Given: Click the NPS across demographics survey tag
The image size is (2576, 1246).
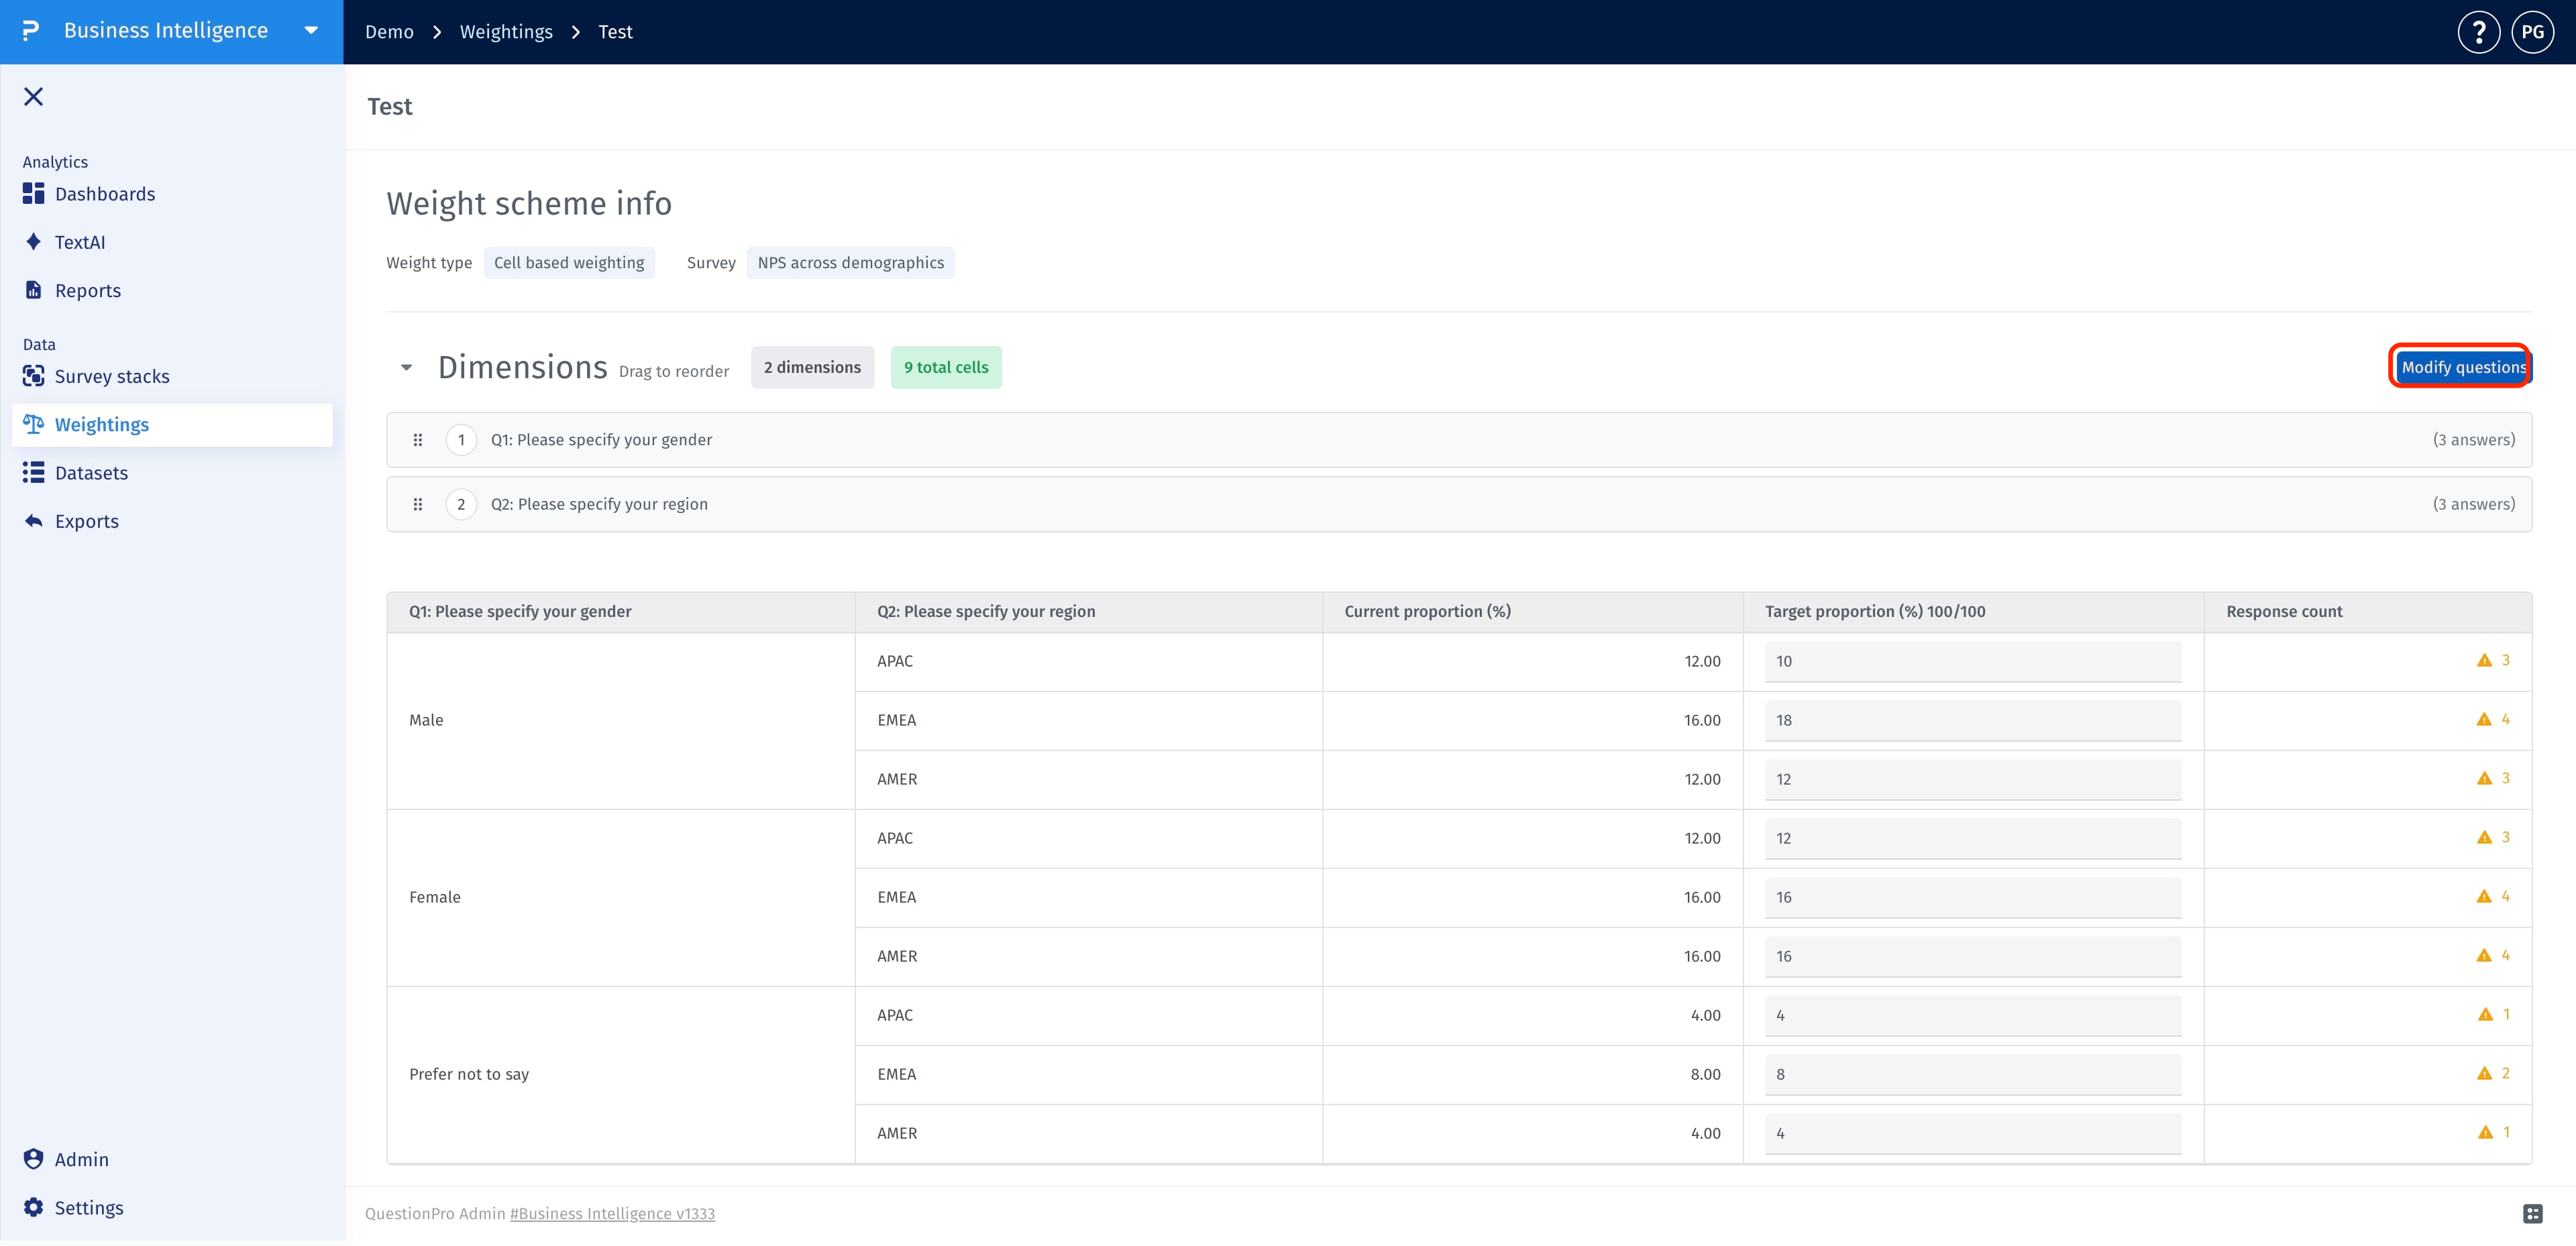Looking at the screenshot, I should pos(850,263).
